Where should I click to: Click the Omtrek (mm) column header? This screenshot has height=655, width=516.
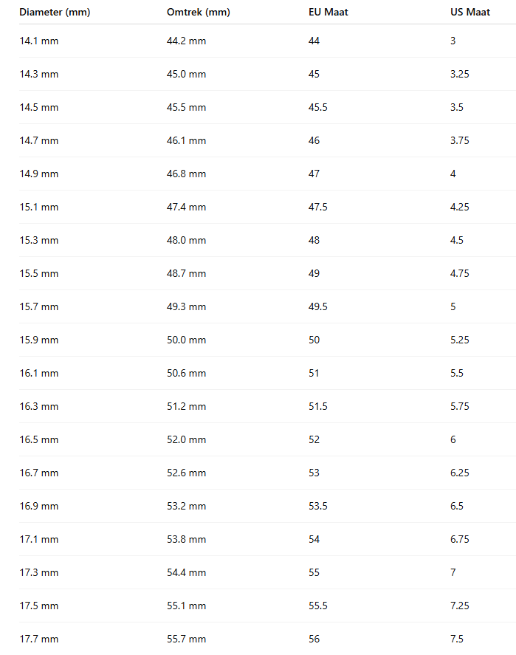pyautogui.click(x=198, y=12)
